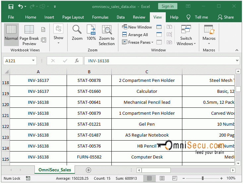Click the zoom slider in status bar
Screen dimensions: 243x184
[x=202, y=178]
